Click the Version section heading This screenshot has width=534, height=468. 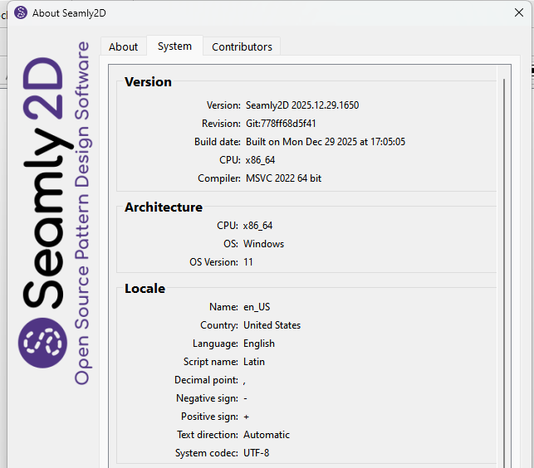(148, 82)
